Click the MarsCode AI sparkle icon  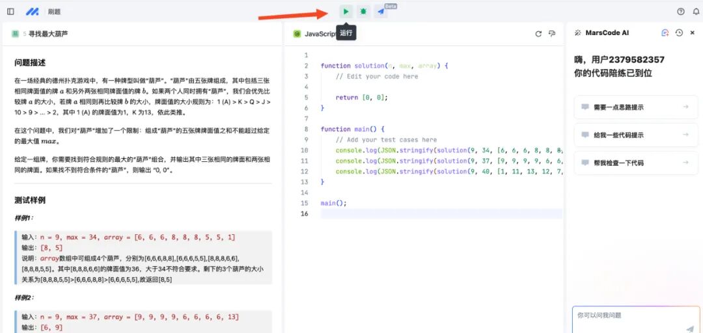tap(578, 33)
